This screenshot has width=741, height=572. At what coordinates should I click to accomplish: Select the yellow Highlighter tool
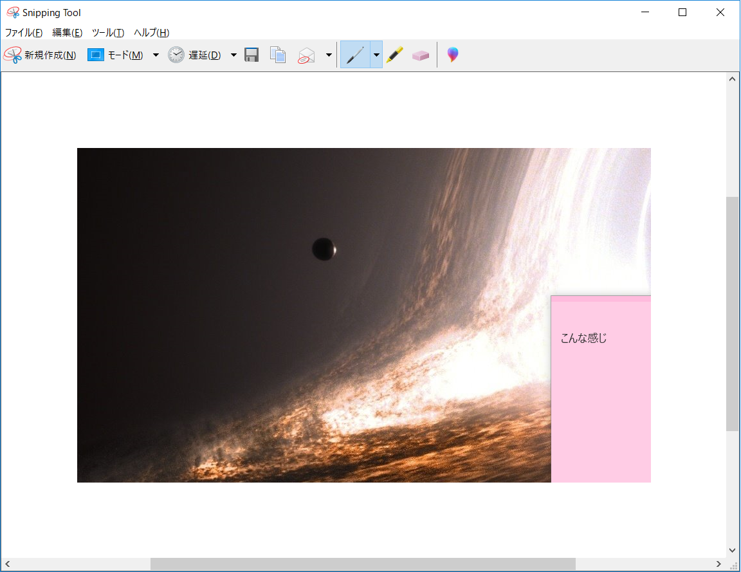tap(395, 55)
